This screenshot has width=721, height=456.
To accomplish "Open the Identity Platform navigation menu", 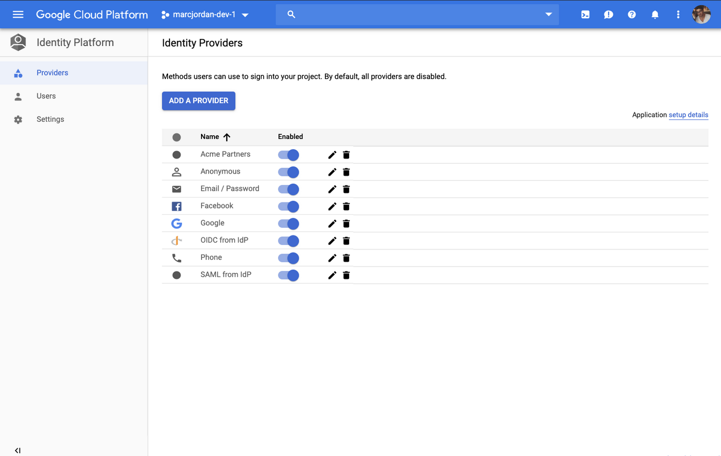I will coord(18,14).
